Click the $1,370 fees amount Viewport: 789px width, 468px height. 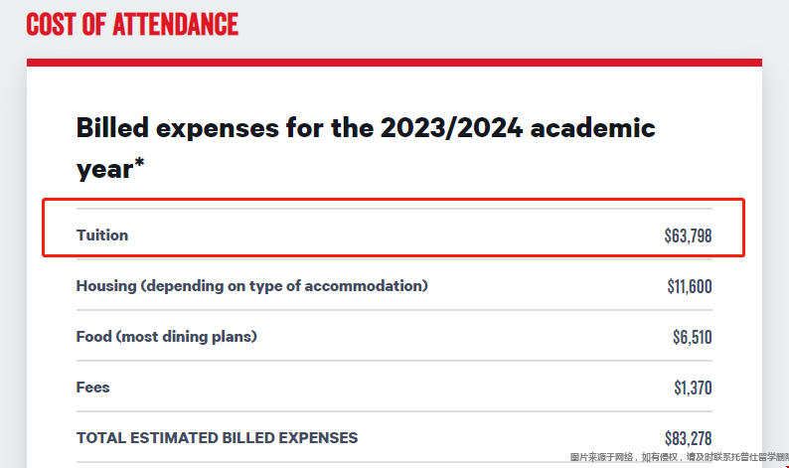(693, 388)
